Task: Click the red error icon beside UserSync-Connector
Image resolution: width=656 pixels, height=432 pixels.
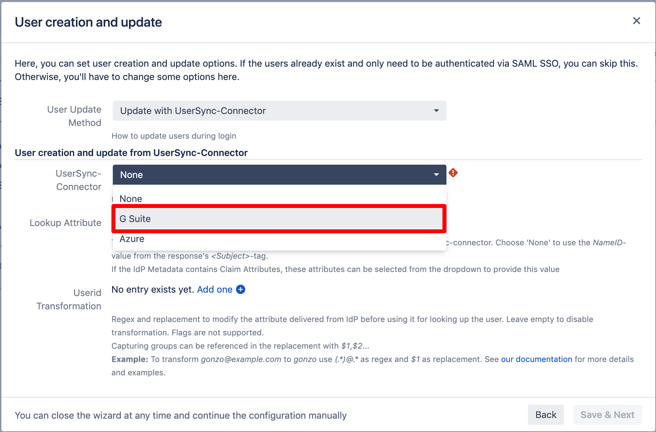Action: pos(453,173)
